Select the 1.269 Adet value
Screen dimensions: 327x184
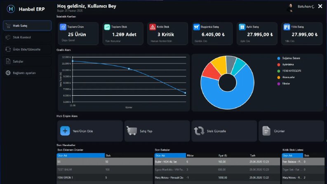pos(124,34)
